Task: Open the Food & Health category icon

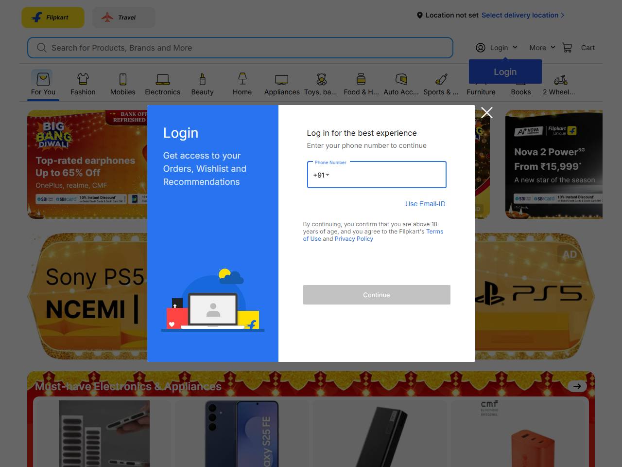Action: click(361, 79)
